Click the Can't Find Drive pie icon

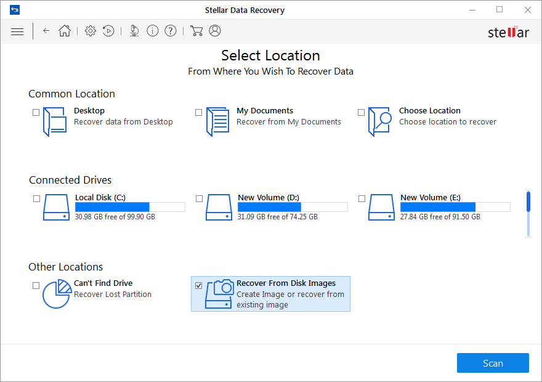click(57, 294)
